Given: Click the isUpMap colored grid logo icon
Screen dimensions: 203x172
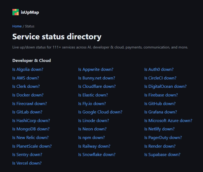Looking at the screenshot, I should pos(15,12).
